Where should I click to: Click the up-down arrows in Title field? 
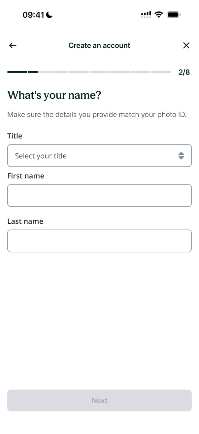(x=181, y=156)
